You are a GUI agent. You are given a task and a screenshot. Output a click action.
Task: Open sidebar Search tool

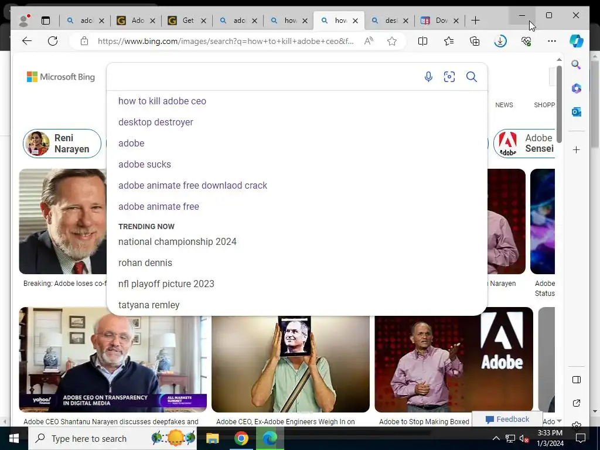point(577,64)
